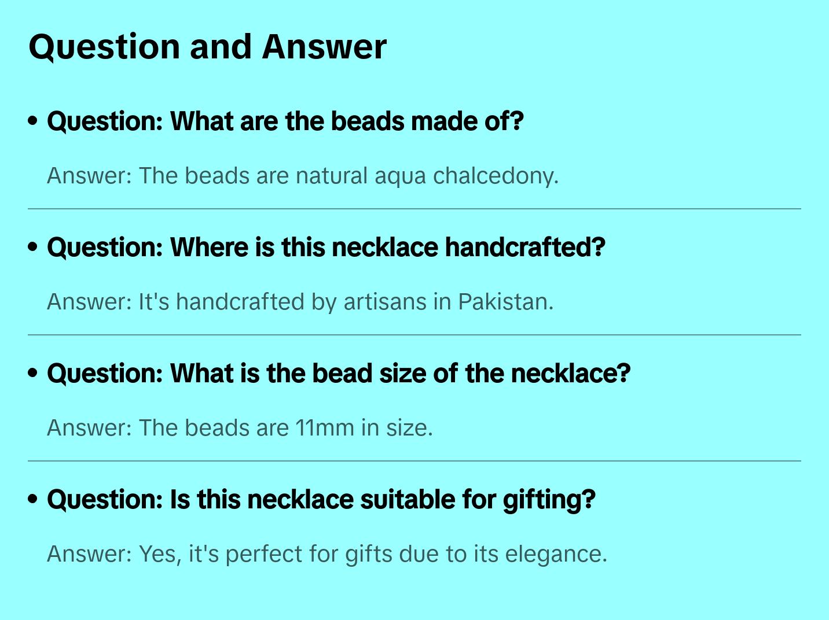The image size is (829, 620).
Task: Click the word "elegance" in the last answer
Action: coord(556,554)
